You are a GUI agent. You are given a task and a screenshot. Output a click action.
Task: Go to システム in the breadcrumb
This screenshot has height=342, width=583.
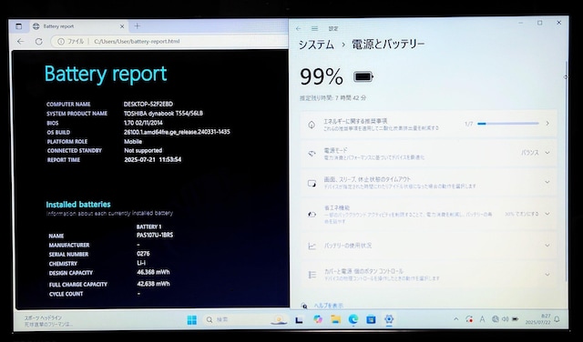click(316, 45)
